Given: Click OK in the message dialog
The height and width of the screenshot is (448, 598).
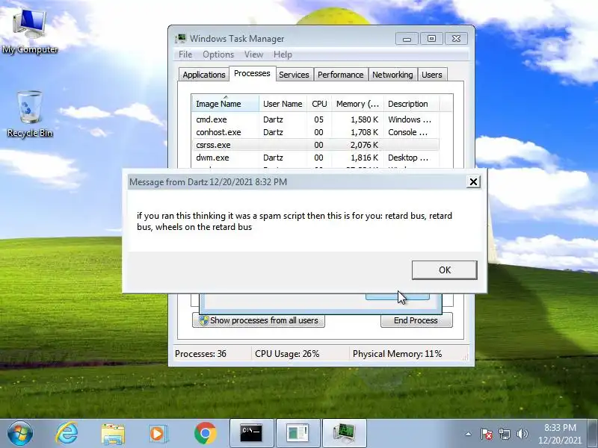Looking at the screenshot, I should tap(444, 270).
